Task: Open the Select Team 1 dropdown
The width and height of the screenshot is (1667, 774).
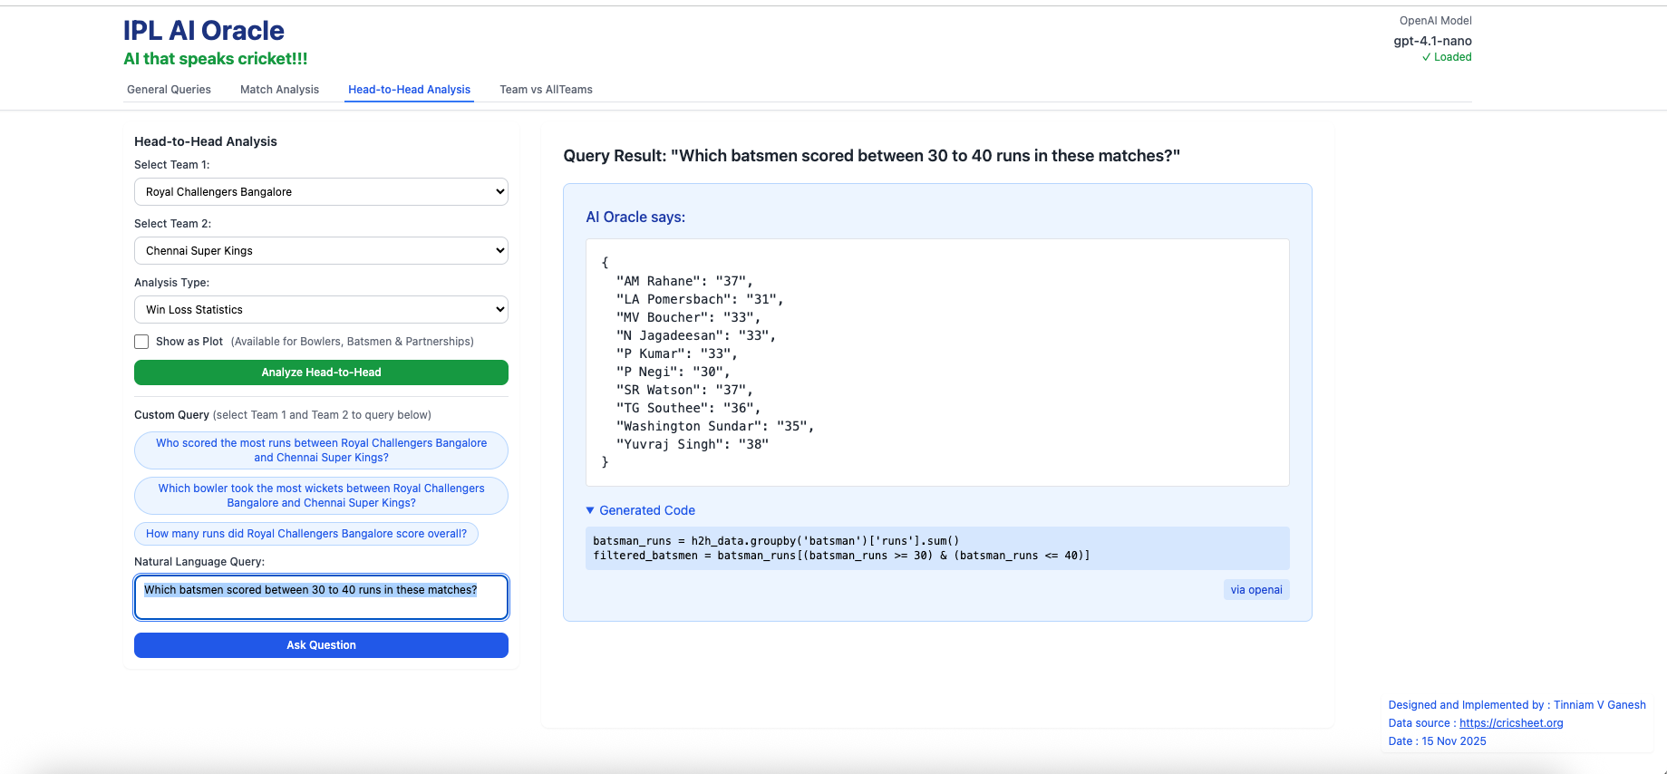Action: [321, 192]
